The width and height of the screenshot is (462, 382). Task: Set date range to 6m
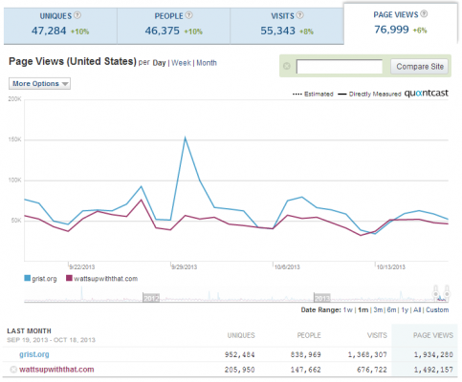tap(392, 310)
